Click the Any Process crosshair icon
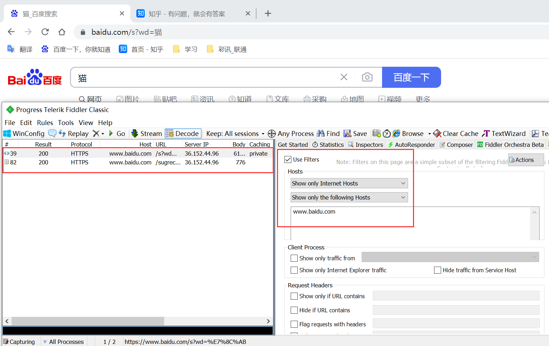Viewport: 549px width, 346px height. pyautogui.click(x=272, y=133)
